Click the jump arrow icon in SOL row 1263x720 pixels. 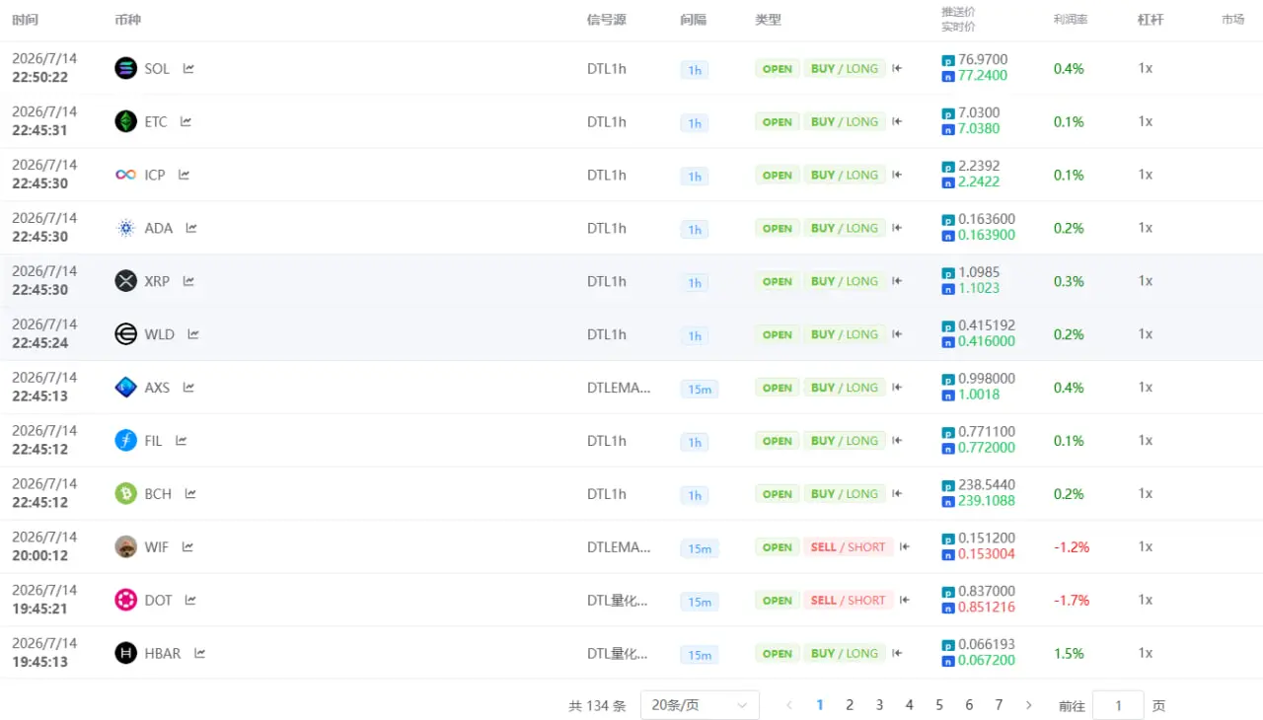(x=897, y=68)
